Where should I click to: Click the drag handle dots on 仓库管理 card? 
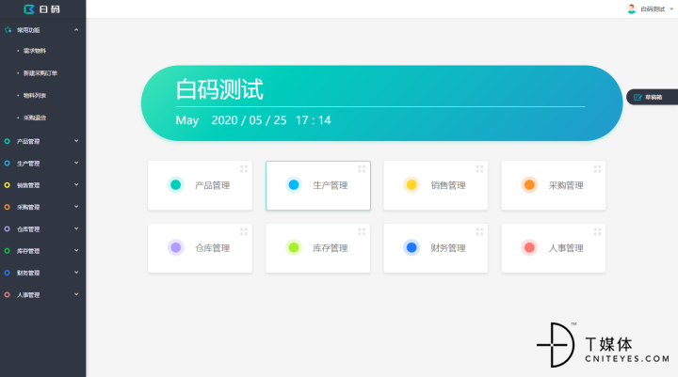tap(244, 231)
